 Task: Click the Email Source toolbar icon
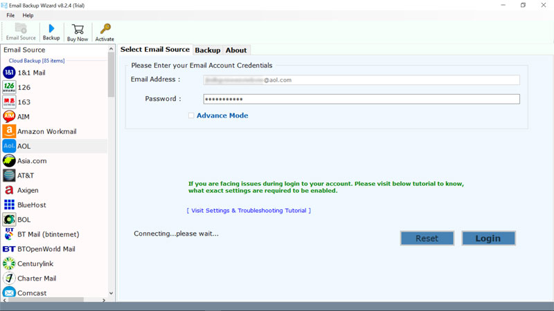click(x=21, y=28)
